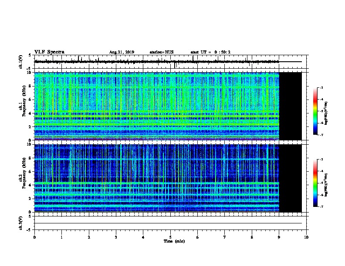345x266 pixels.
Task: Select the date text 'Aug.21, 2019'
Action: pyautogui.click(x=122, y=52)
